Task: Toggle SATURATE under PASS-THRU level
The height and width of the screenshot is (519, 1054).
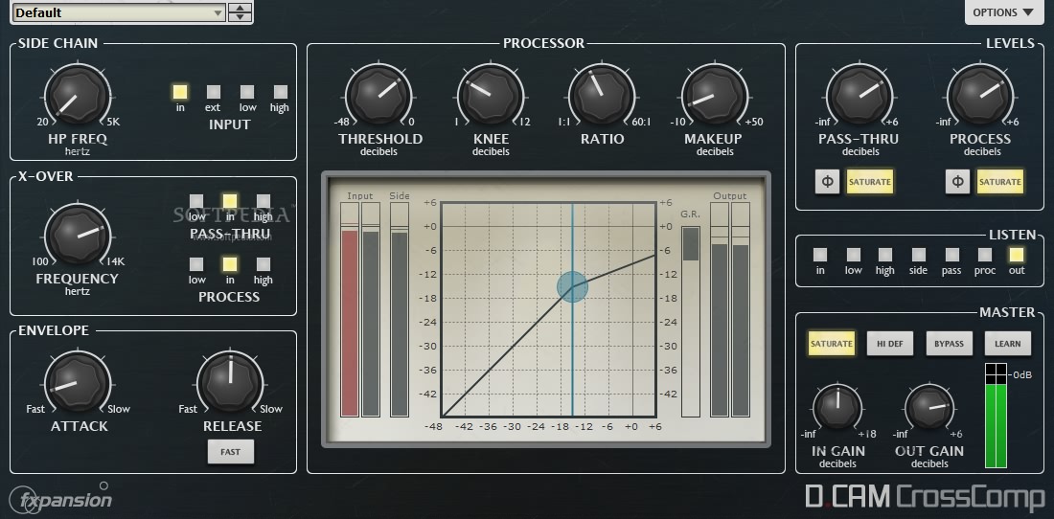Action: coord(870,182)
